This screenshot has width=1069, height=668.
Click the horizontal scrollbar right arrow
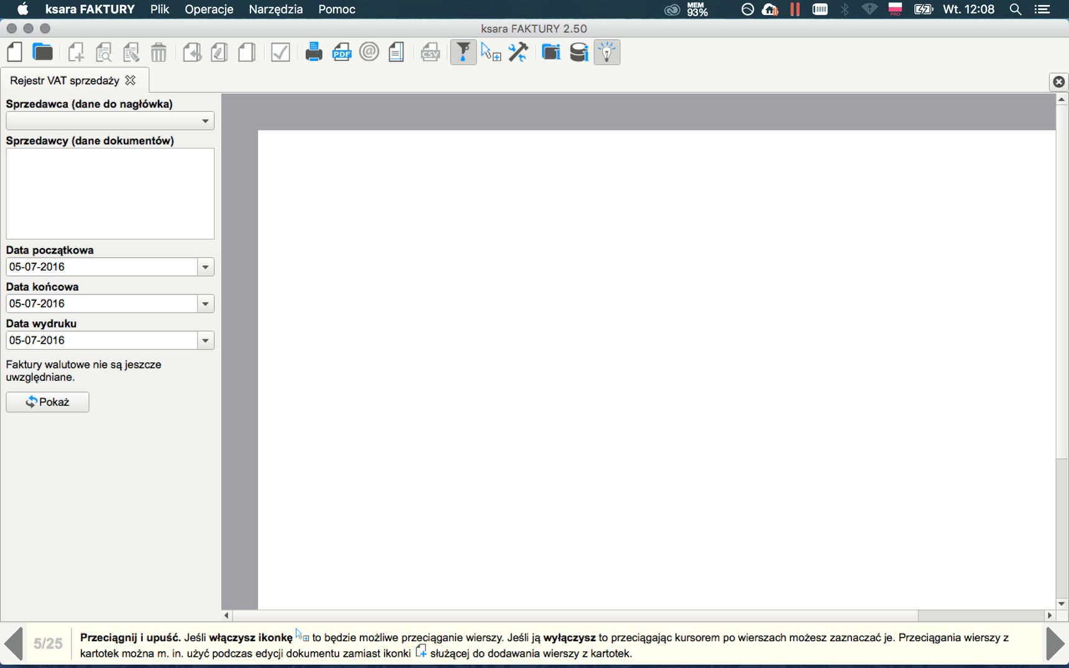point(1050,615)
